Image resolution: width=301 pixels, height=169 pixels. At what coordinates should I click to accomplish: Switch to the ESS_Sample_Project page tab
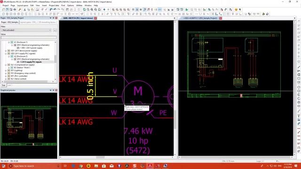[x=200, y=18]
